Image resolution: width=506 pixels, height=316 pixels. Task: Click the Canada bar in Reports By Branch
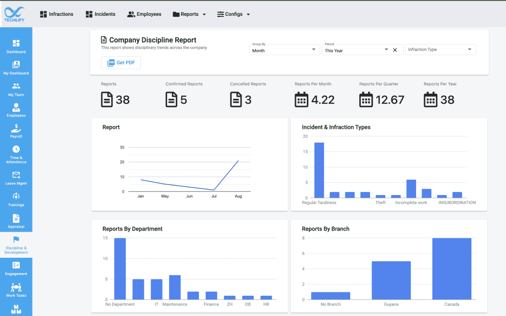pyautogui.click(x=452, y=269)
